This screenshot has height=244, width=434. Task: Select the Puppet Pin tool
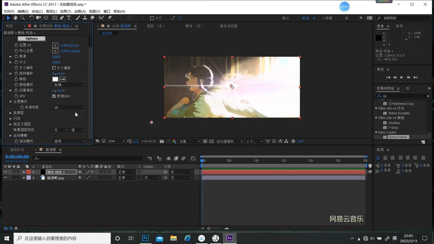(x=110, y=18)
